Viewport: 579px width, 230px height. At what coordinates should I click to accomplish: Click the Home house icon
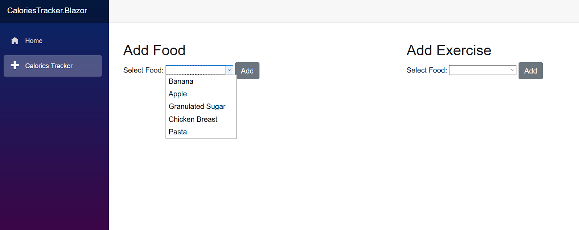(15, 41)
